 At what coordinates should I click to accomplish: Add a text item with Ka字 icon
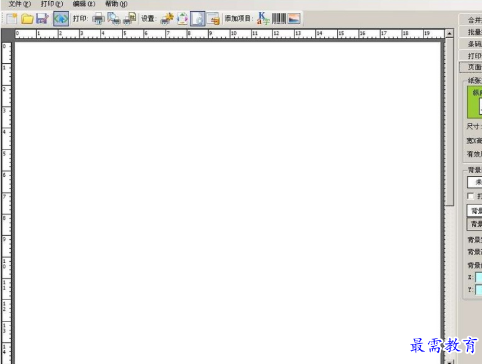[263, 18]
